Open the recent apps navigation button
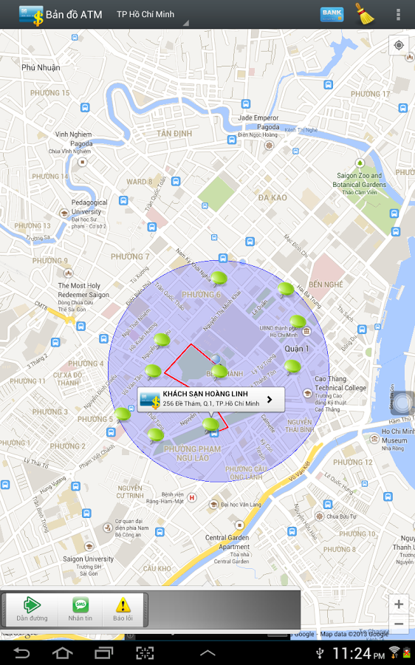Image resolution: width=415 pixels, height=665 pixels. [x=103, y=653]
